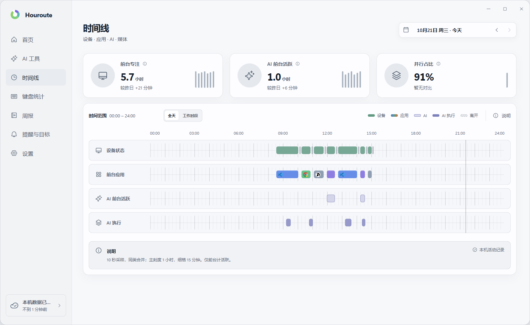Click 本机活动记录 link
The image size is (530, 325).
coord(488,250)
